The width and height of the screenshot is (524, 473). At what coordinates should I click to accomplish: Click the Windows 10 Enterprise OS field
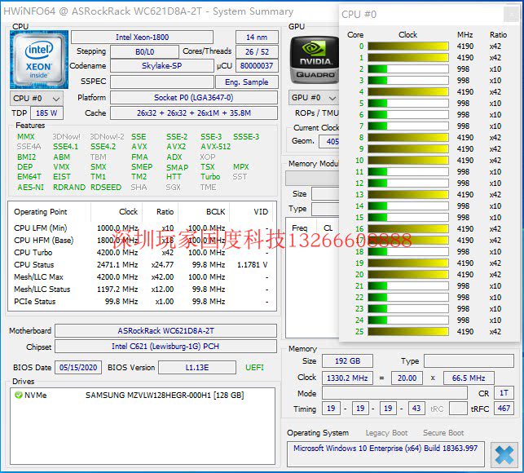pyautogui.click(x=385, y=454)
